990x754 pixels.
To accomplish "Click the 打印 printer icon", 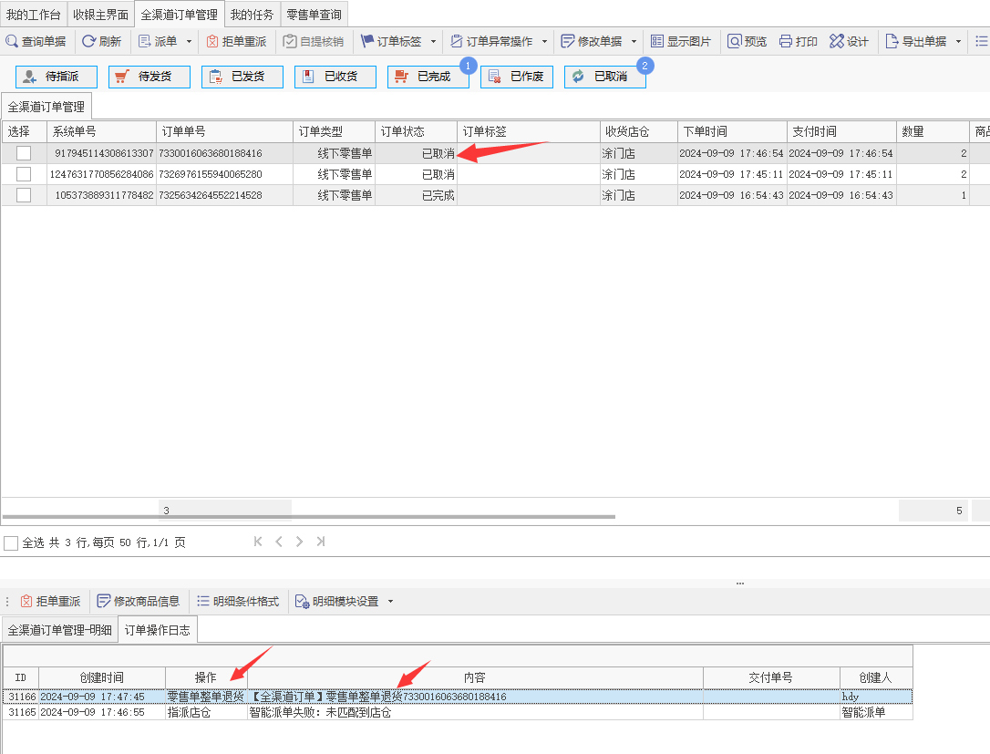I will pos(786,41).
